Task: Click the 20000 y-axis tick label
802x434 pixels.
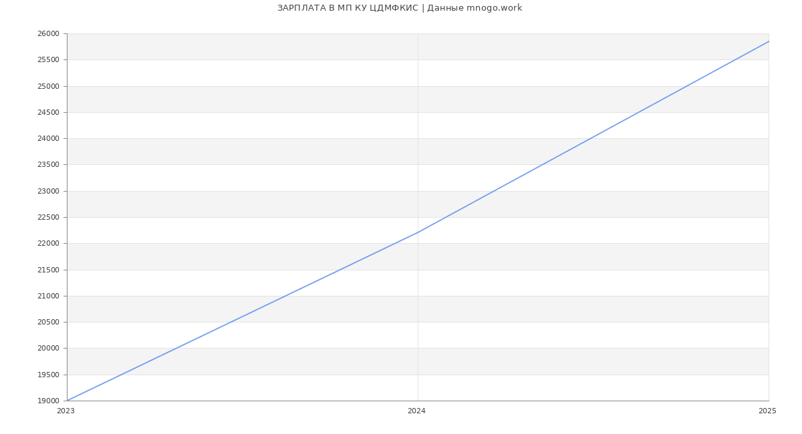Action: [x=48, y=349]
